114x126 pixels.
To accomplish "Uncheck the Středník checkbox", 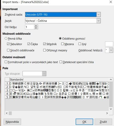I will point(44,44).
